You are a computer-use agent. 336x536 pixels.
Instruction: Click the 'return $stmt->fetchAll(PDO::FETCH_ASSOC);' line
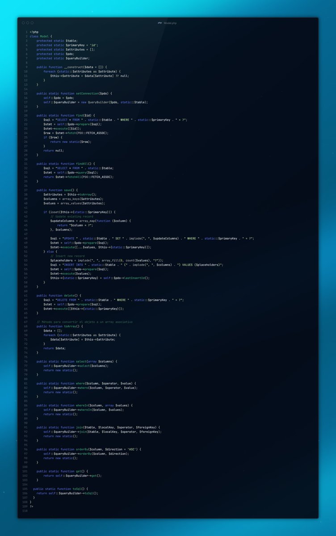coord(78,177)
